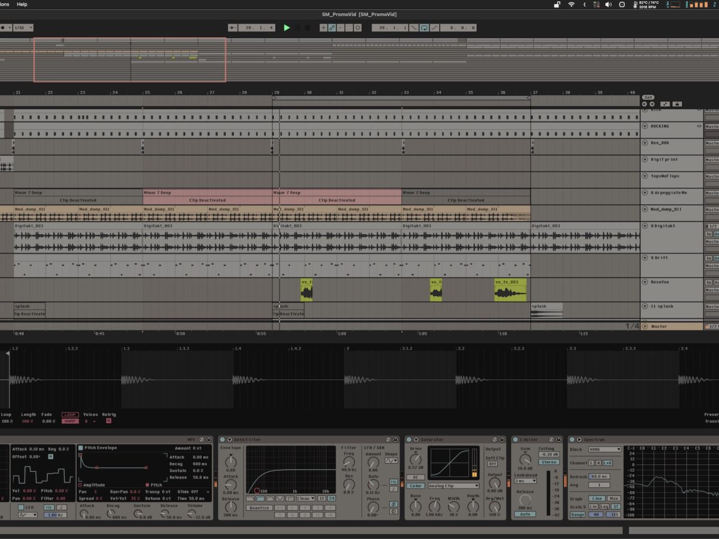Unfold the ResoVox track
This screenshot has width=719, height=539.
645,282
